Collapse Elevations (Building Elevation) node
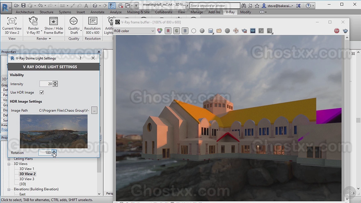361x203 pixels. (x=9, y=189)
